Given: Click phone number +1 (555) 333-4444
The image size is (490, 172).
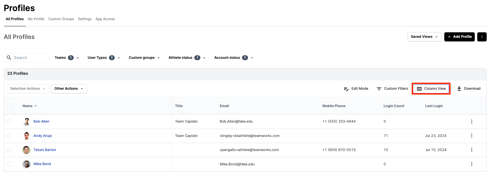Looking at the screenshot, I should click(339, 121).
